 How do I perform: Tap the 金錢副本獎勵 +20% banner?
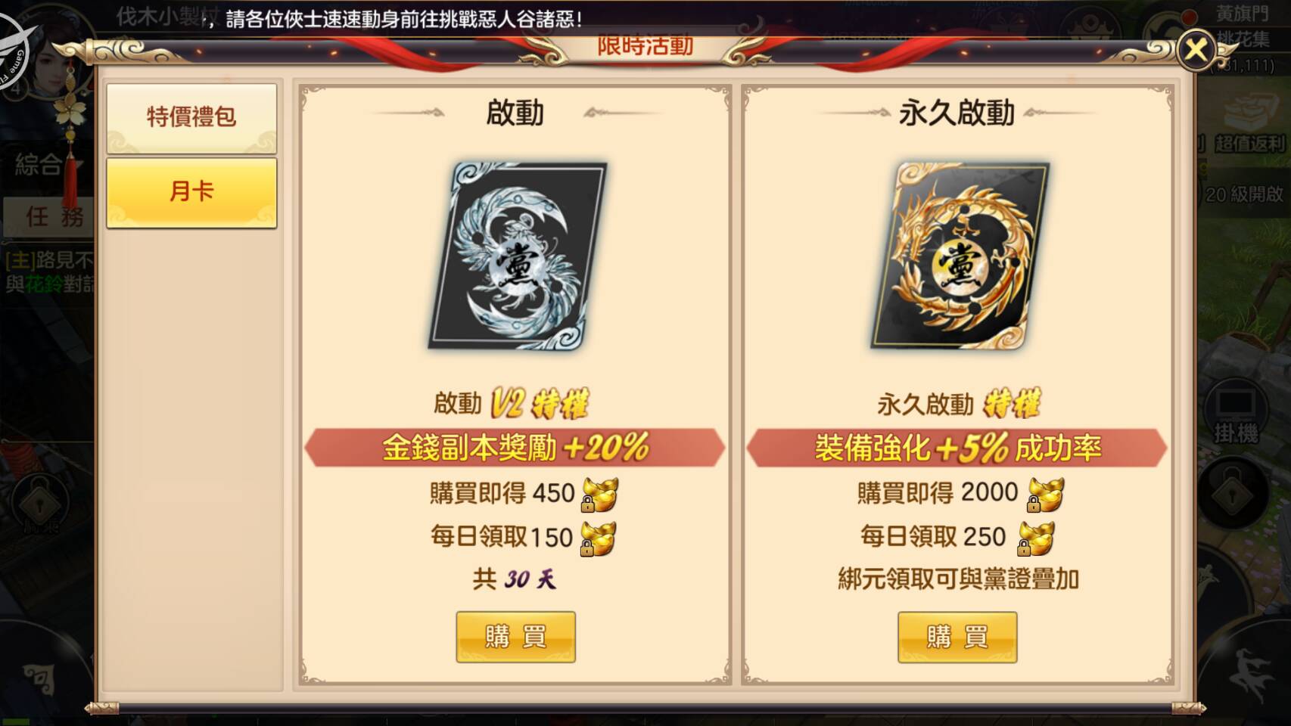click(515, 448)
